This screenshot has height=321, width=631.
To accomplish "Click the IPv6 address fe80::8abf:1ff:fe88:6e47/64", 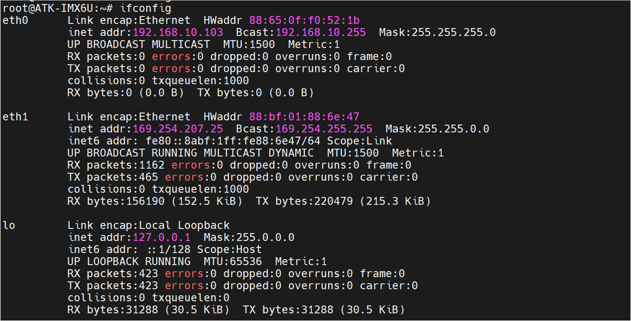I will click(x=236, y=141).
